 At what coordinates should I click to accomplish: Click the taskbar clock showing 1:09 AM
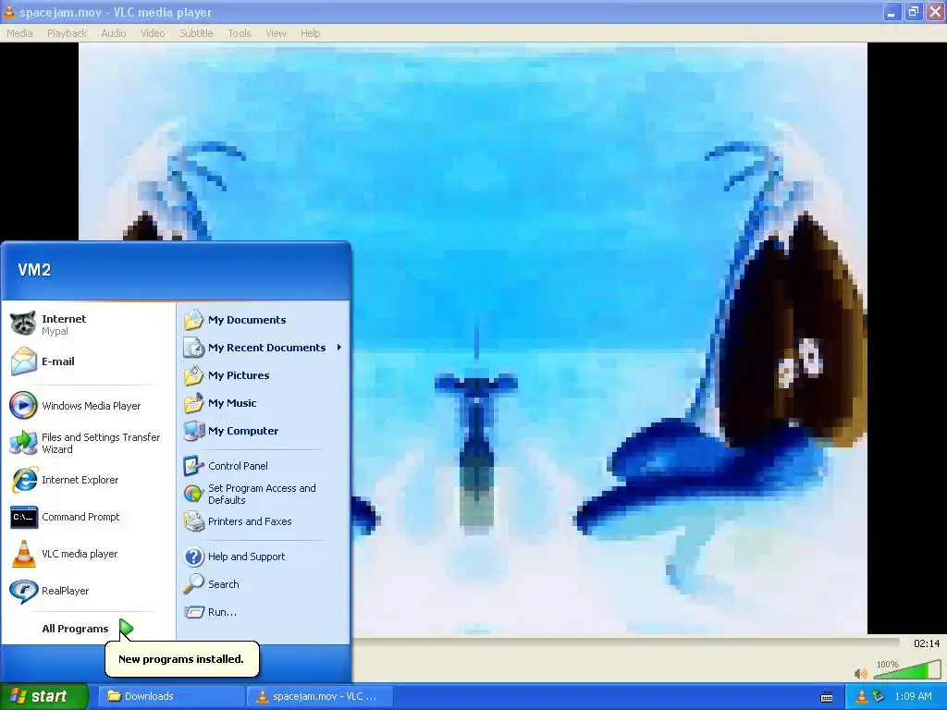(913, 696)
